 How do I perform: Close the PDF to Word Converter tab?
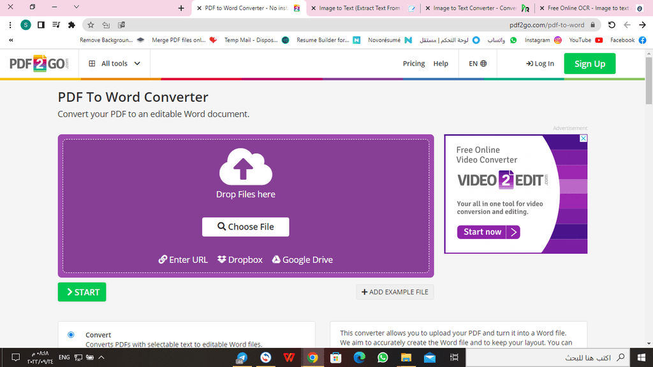click(x=199, y=8)
